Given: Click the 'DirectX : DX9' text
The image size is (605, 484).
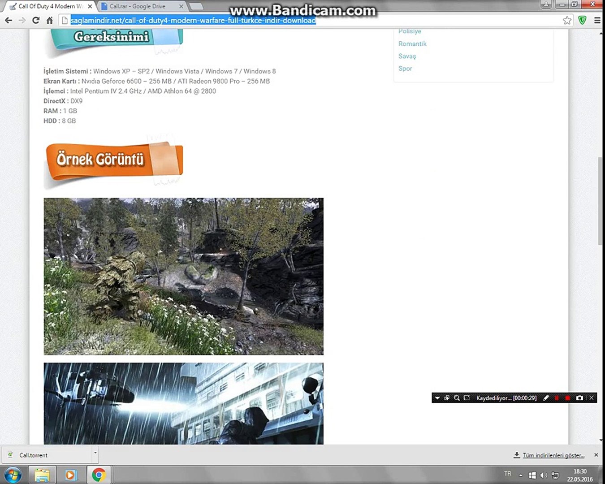Looking at the screenshot, I should [x=63, y=101].
